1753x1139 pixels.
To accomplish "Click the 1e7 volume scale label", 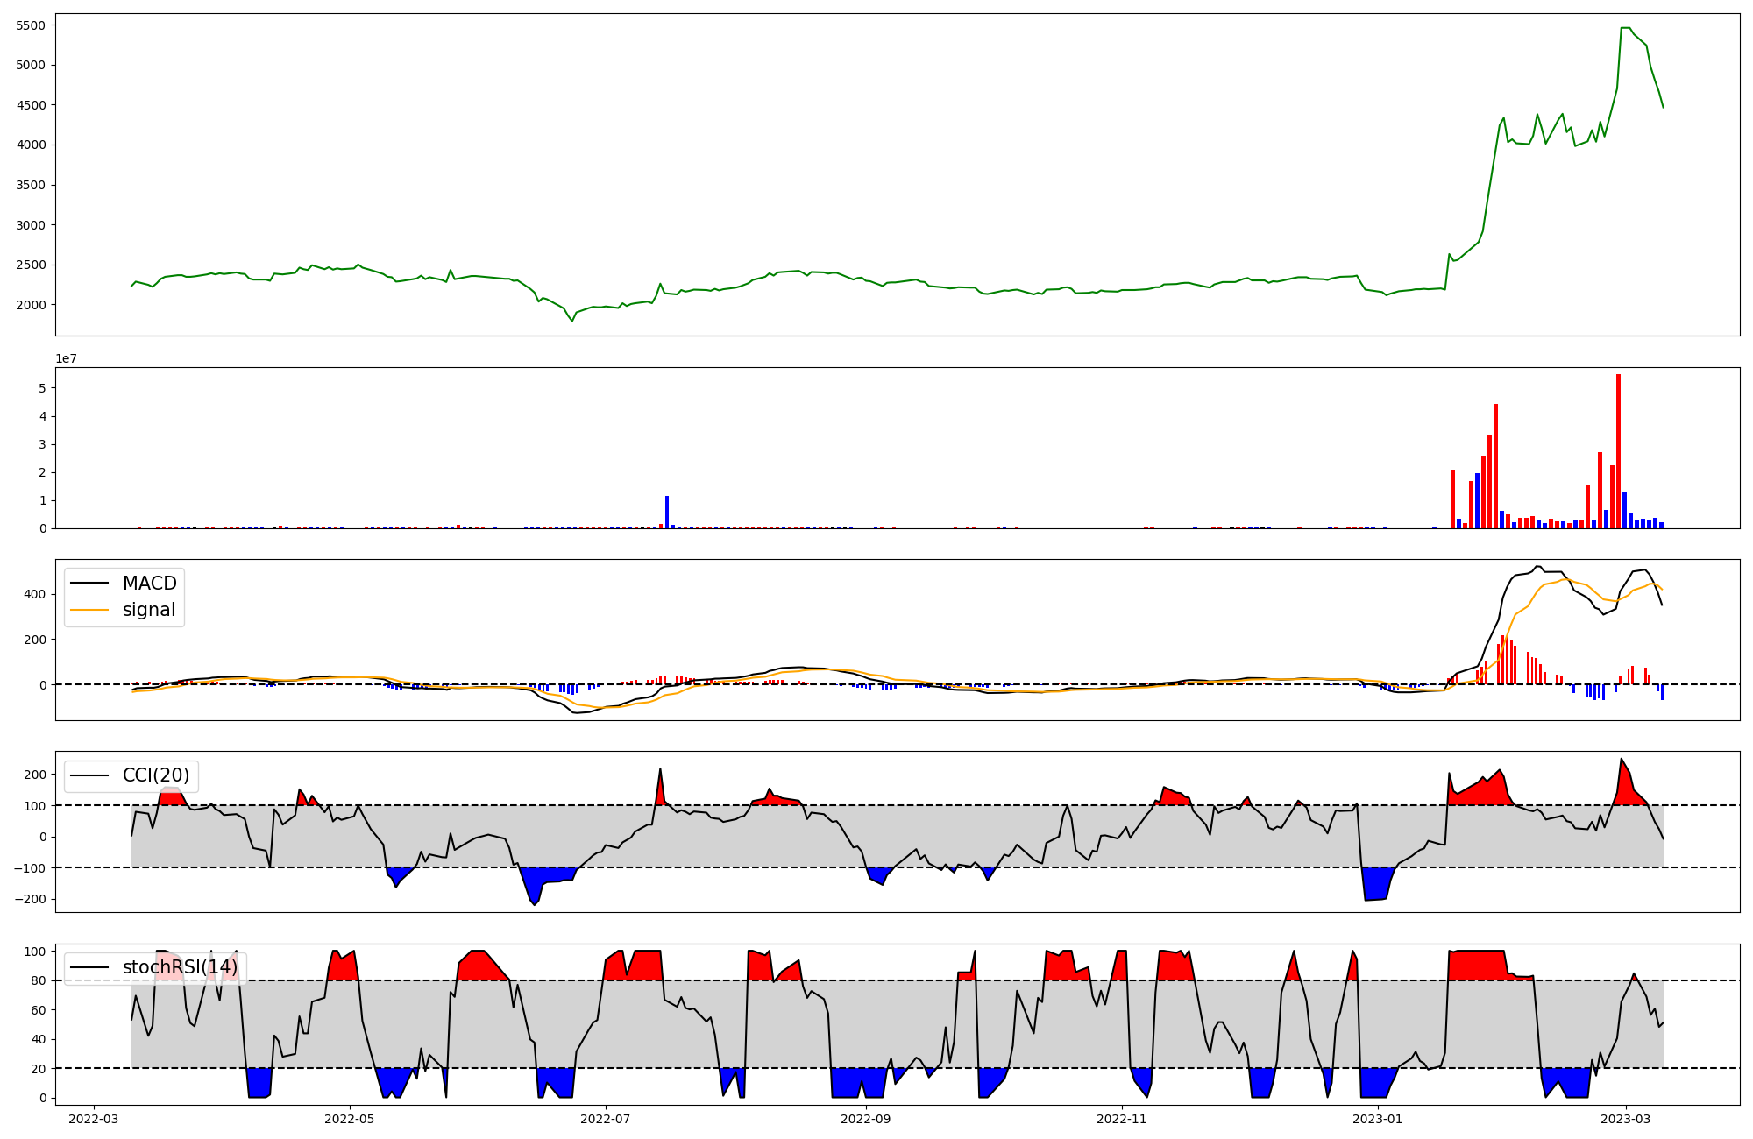I will click(x=66, y=359).
